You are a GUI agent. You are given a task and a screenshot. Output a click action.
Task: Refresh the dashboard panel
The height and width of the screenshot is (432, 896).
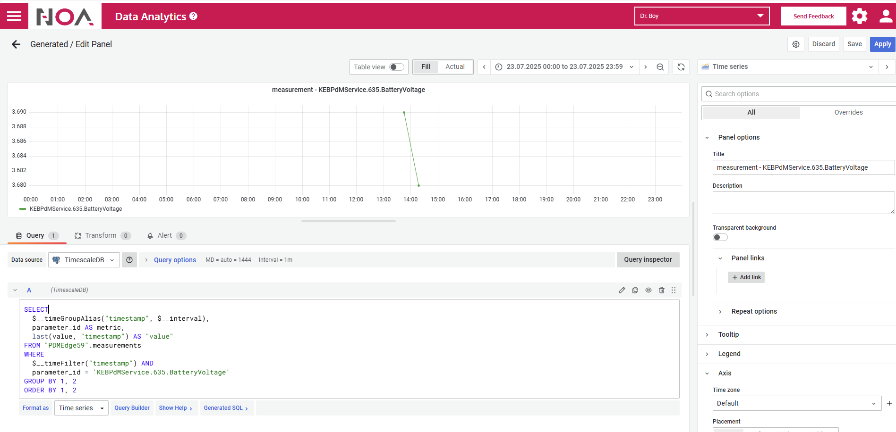click(681, 67)
